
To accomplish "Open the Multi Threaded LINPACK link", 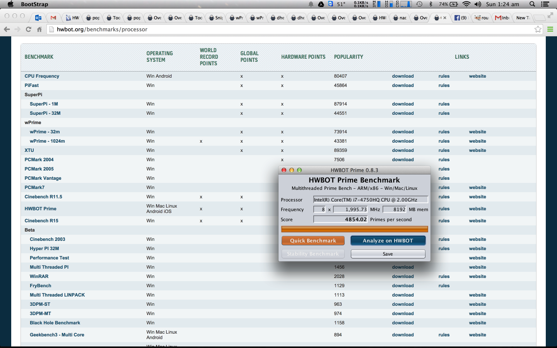I will pos(57,295).
